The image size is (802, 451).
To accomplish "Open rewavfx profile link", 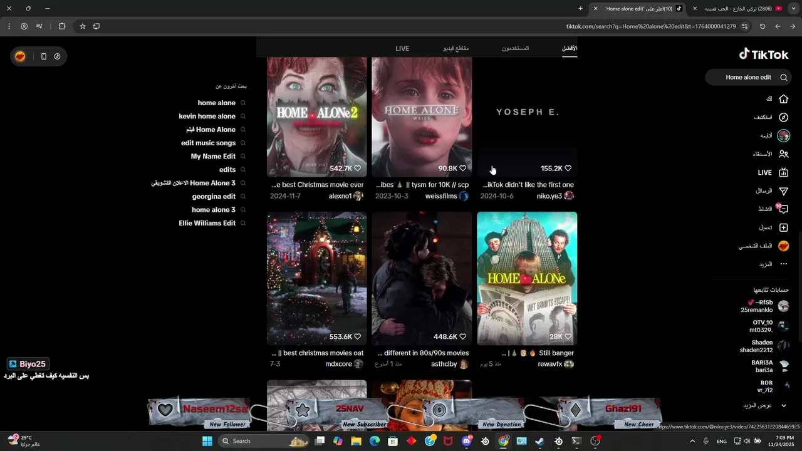I will (x=556, y=364).
